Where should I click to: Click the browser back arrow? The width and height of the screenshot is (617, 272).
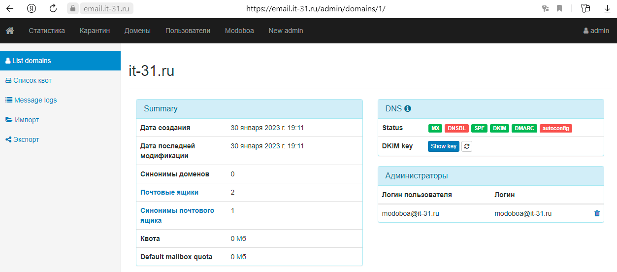pyautogui.click(x=9, y=8)
